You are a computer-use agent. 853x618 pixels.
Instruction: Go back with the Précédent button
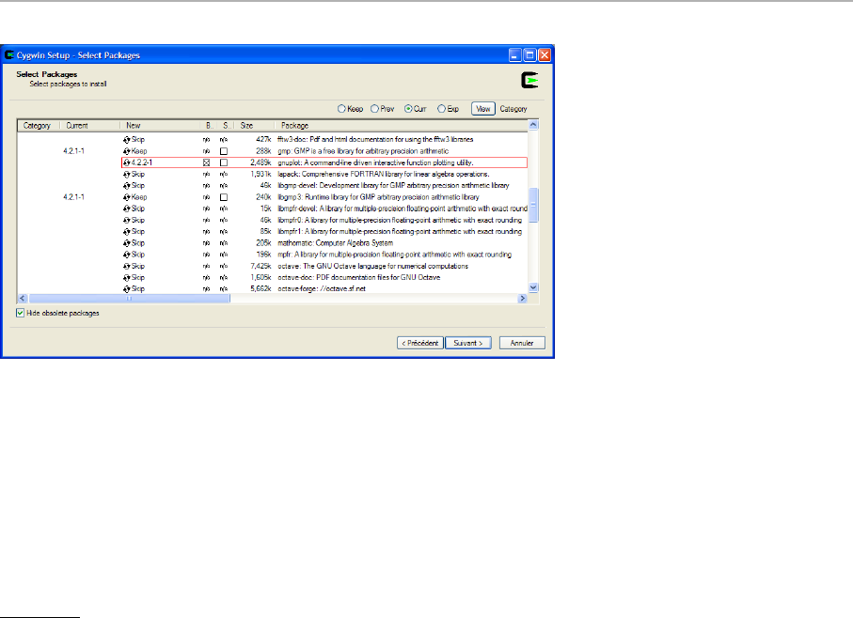coord(420,343)
